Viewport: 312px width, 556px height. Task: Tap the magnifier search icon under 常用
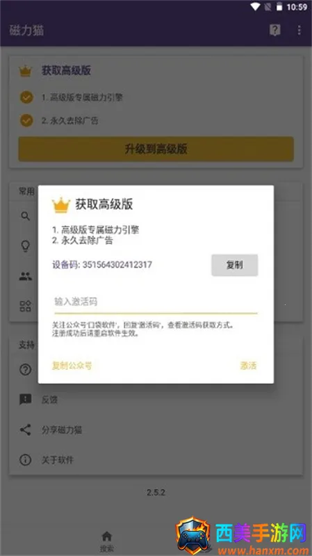coord(25,215)
